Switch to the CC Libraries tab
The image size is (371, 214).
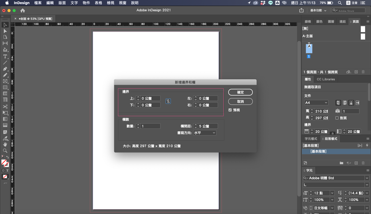pyautogui.click(x=326, y=79)
